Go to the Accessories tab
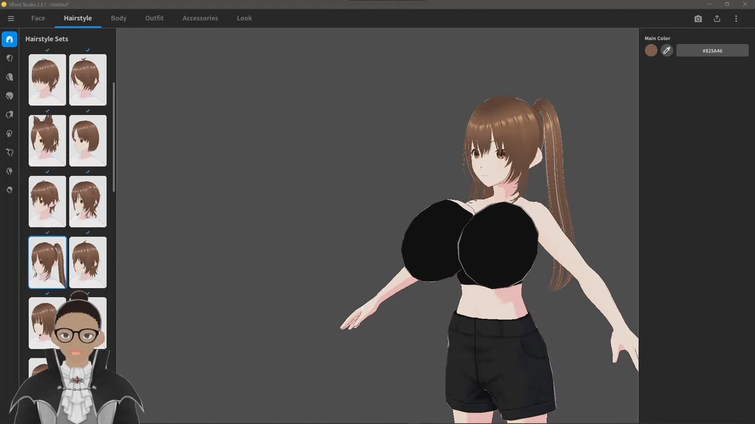The height and width of the screenshot is (424, 755). pos(200,18)
